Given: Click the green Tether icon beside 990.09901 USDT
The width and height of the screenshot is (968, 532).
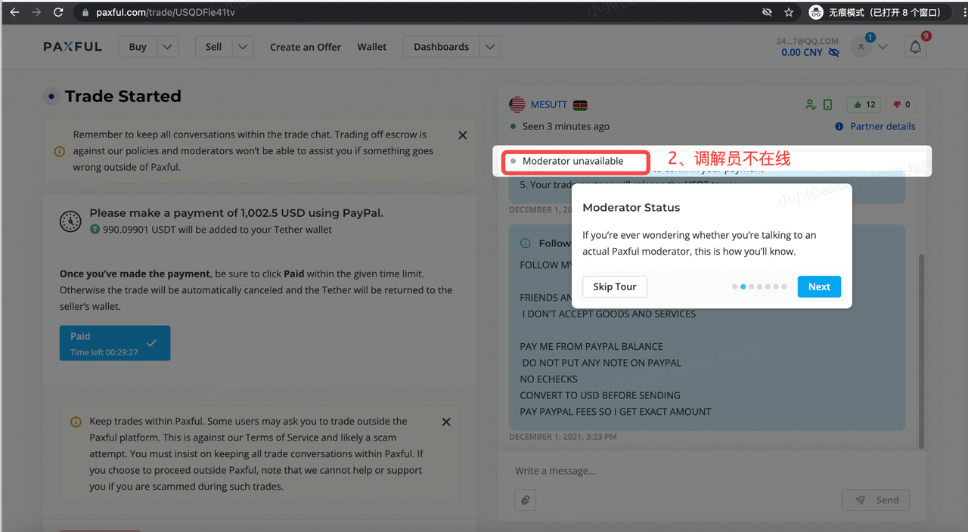Looking at the screenshot, I should pyautogui.click(x=95, y=229).
